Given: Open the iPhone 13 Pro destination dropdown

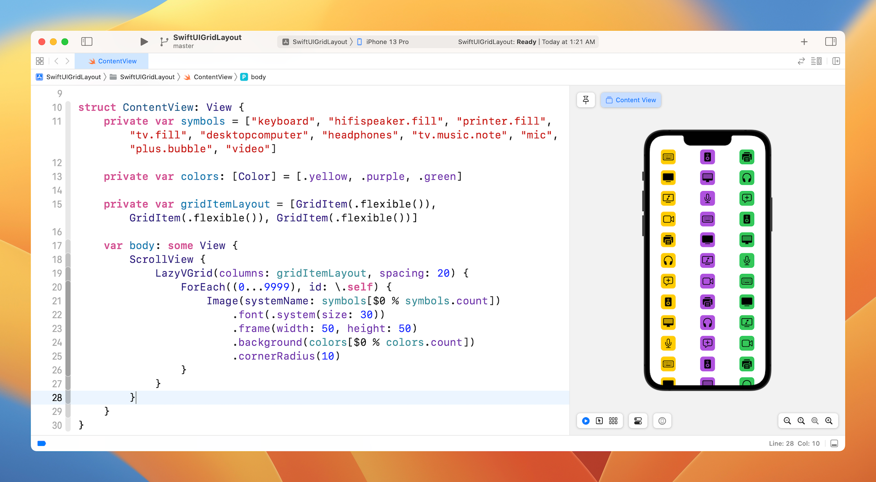Looking at the screenshot, I should tap(387, 42).
